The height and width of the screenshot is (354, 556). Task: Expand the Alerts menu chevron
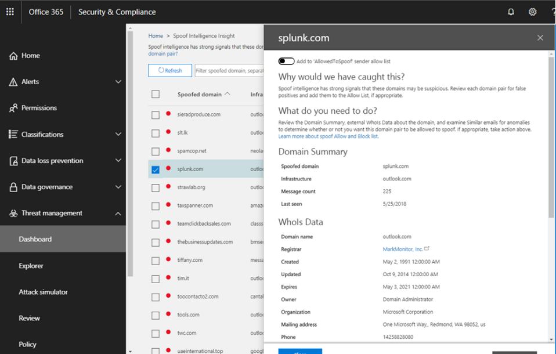pyautogui.click(x=118, y=82)
